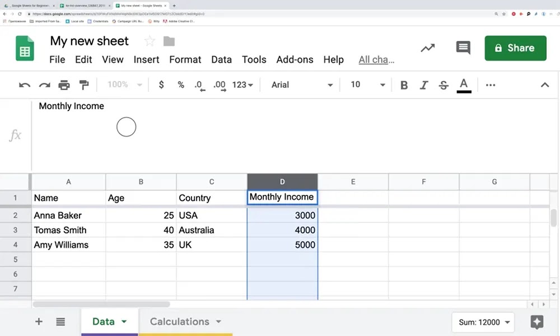The height and width of the screenshot is (336, 560).
Task: Click the Print icon
Action: coord(64,85)
